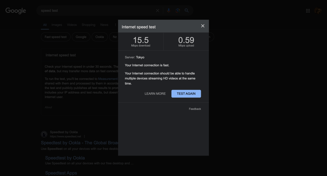Viewport: 327px width, 176px height.
Task: Click the Google logo
Action: click(16, 11)
